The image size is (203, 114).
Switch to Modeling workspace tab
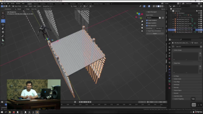click(x=36, y=4)
